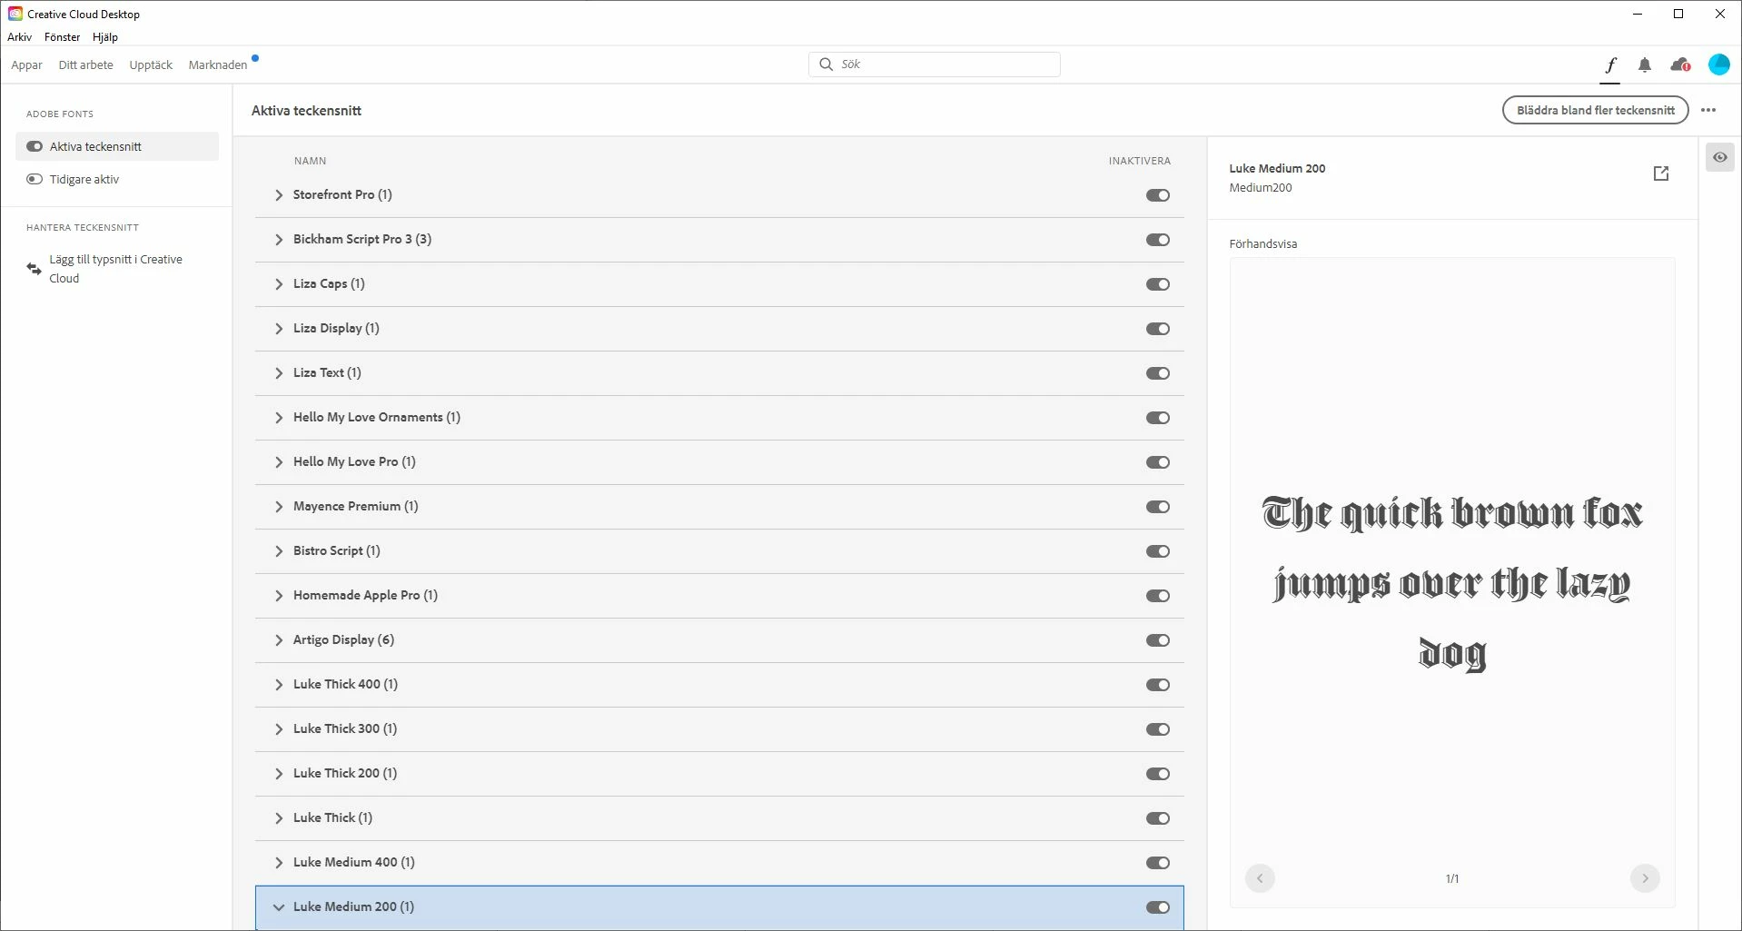The width and height of the screenshot is (1742, 931).
Task: Open the Hjälp menu
Action: click(x=105, y=37)
